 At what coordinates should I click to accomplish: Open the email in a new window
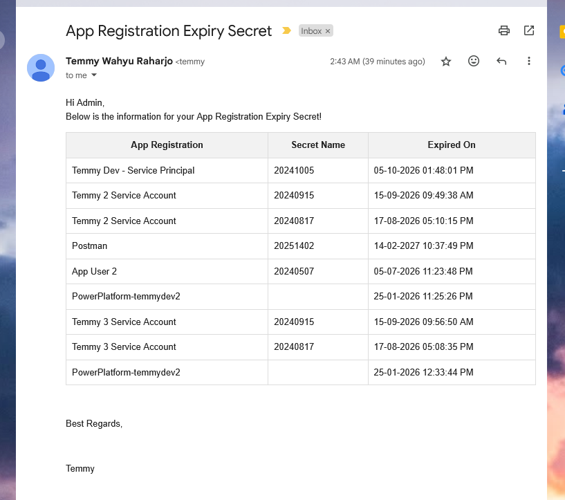point(528,30)
